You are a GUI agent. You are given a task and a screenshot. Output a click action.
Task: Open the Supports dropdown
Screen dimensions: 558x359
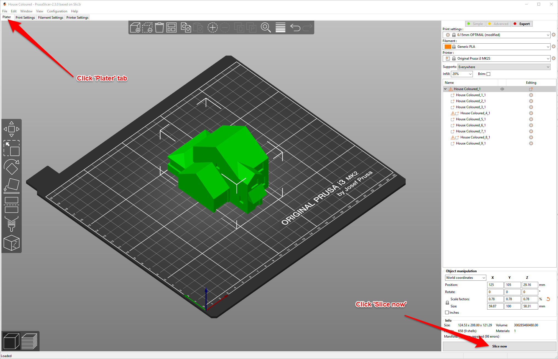pos(504,67)
